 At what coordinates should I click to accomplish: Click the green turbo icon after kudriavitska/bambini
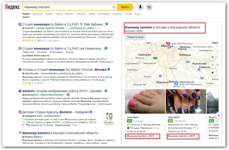point(68,95)
